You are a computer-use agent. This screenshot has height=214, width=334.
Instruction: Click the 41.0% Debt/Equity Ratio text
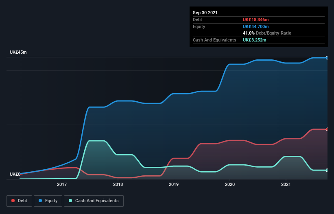(267, 33)
